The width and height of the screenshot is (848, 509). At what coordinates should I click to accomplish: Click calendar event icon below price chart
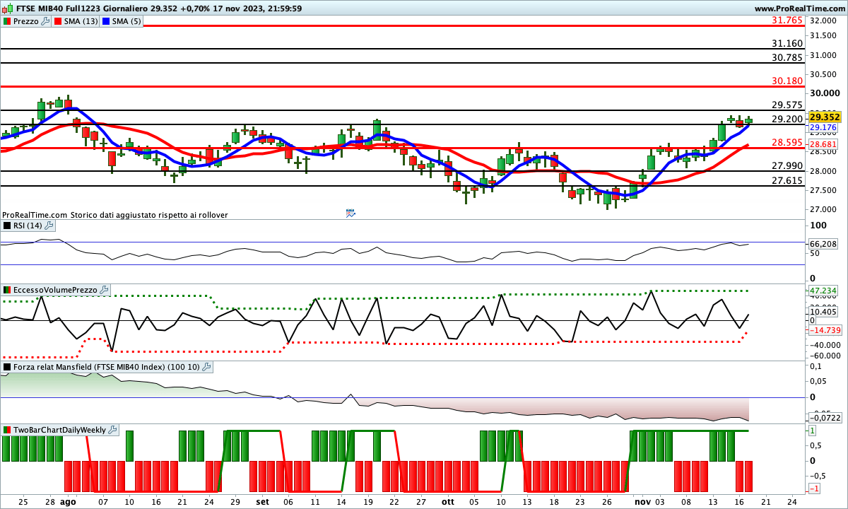(350, 212)
